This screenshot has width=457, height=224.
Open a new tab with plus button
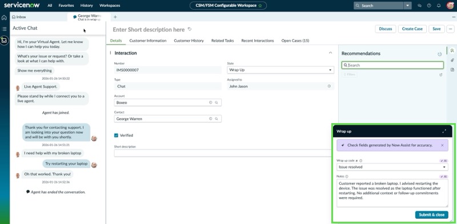115,17
